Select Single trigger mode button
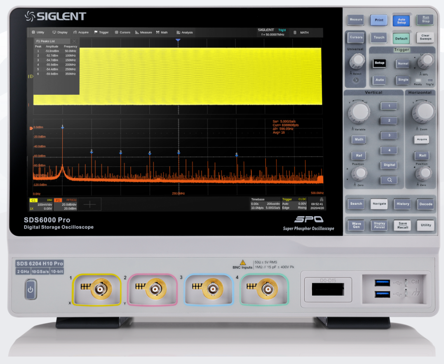The height and width of the screenshot is (364, 444). pos(403,80)
